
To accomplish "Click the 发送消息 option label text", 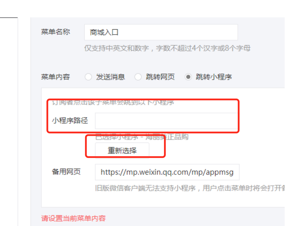I will tap(110, 77).
